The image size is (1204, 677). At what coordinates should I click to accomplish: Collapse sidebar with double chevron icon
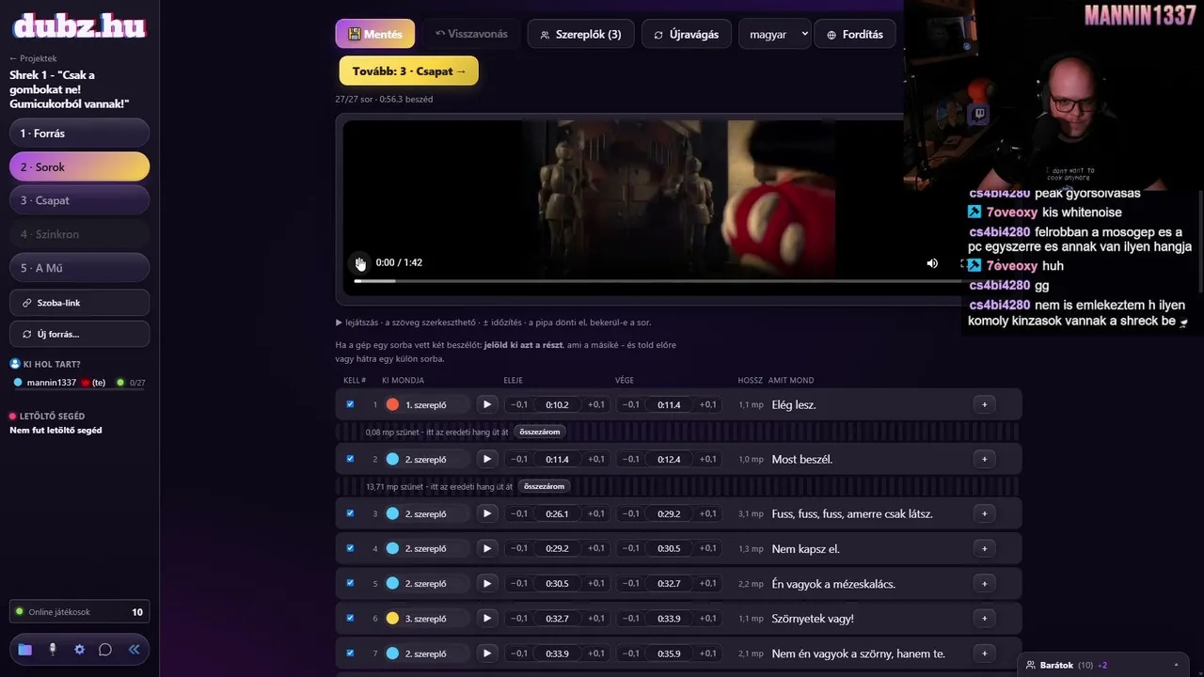point(134,650)
